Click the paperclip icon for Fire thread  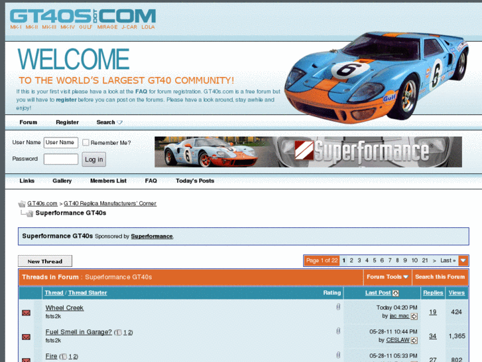tap(338, 355)
